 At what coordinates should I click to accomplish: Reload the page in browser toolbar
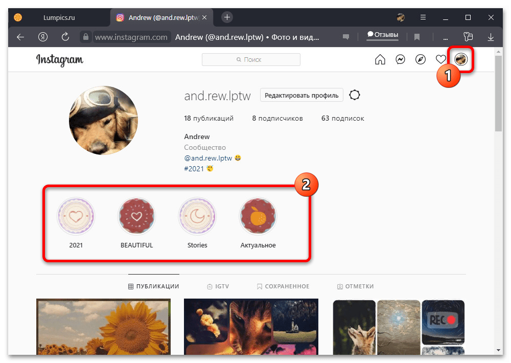click(x=65, y=37)
